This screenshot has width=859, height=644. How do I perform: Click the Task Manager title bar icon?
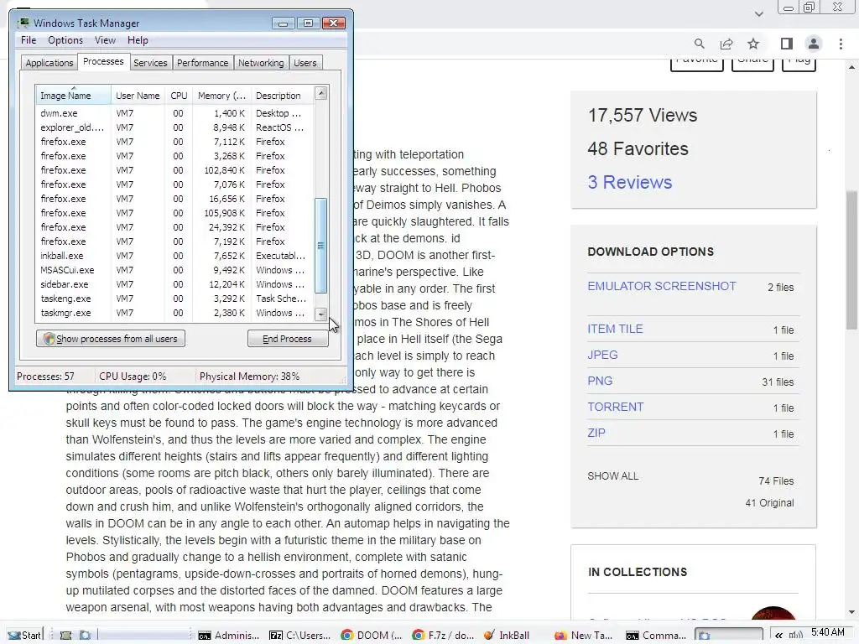pos(23,23)
